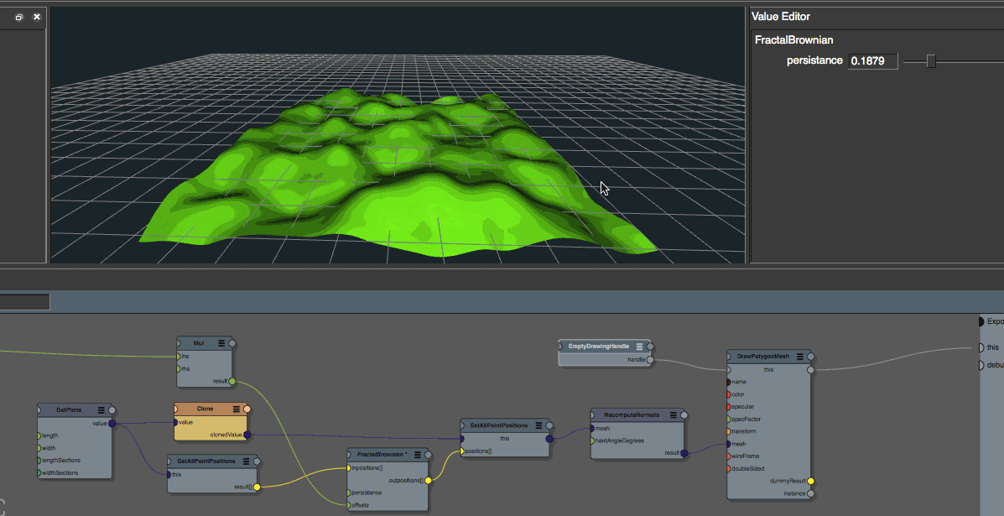Click the doubleSided port on DrawPolygonMesh

pos(729,469)
